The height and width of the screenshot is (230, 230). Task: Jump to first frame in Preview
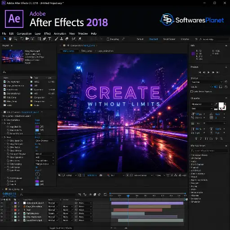pos(199,72)
